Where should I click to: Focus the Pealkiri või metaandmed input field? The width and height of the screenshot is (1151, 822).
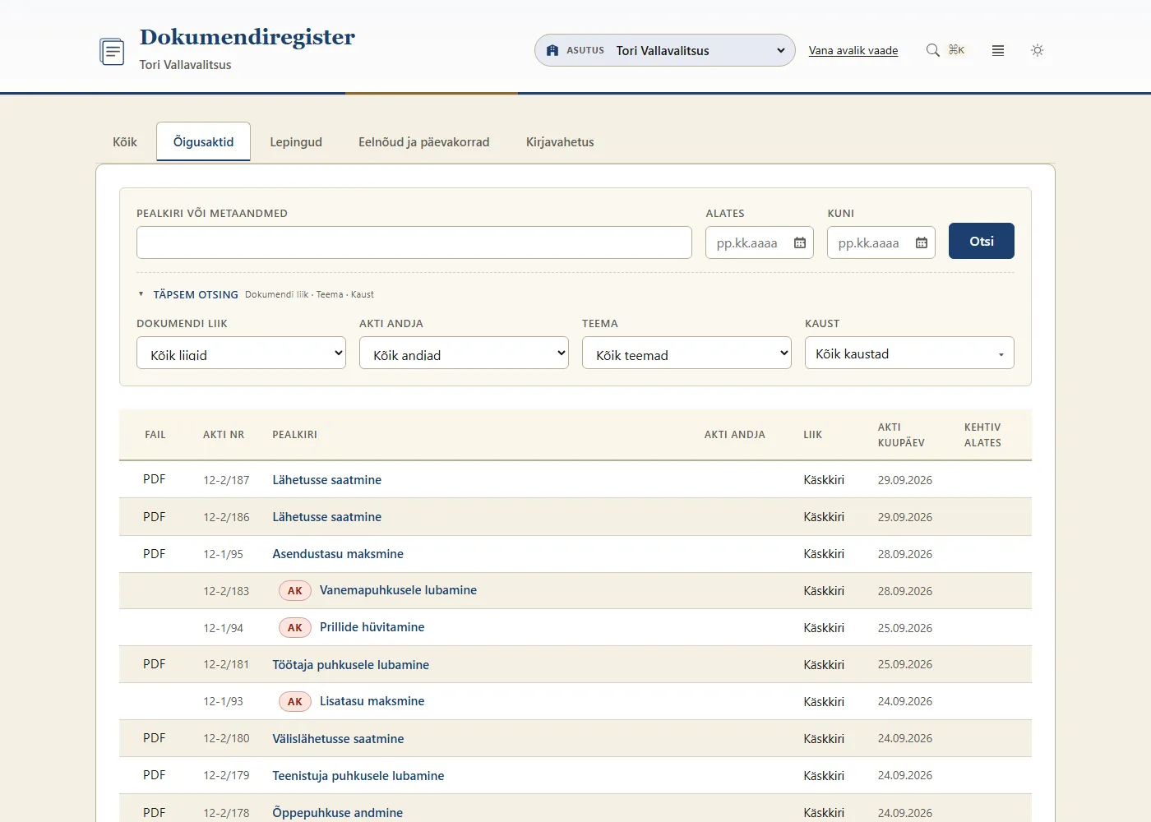pyautogui.click(x=414, y=242)
